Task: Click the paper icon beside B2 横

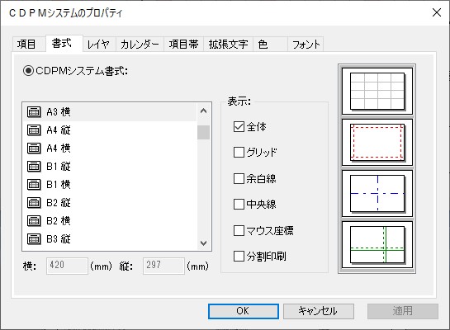Action: coord(34,221)
